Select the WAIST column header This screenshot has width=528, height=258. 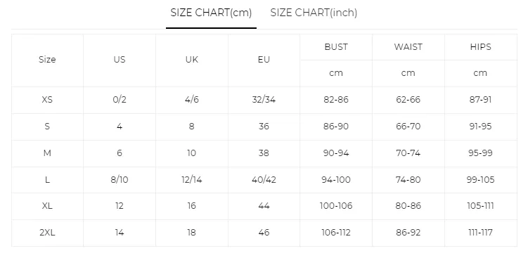[408, 47]
